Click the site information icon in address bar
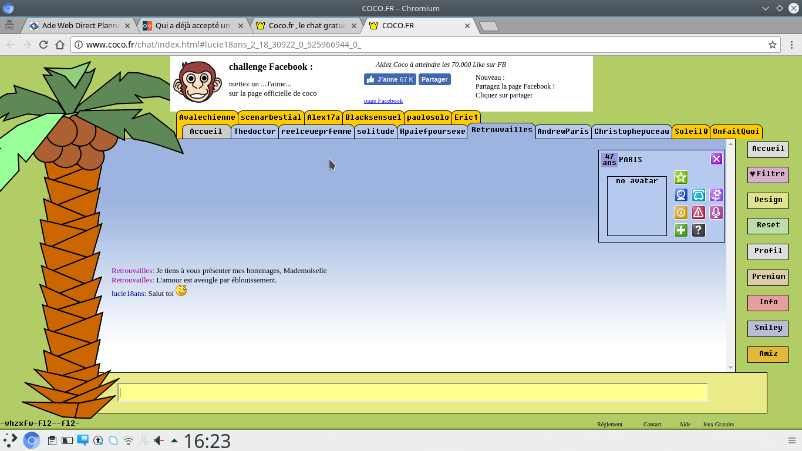This screenshot has width=802, height=451. (x=79, y=45)
